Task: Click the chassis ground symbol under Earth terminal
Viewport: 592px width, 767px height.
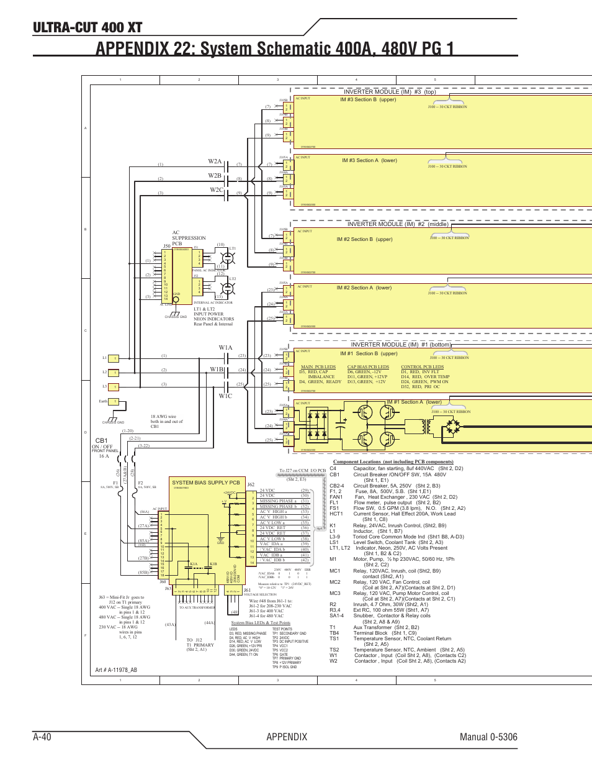Action: [113, 419]
